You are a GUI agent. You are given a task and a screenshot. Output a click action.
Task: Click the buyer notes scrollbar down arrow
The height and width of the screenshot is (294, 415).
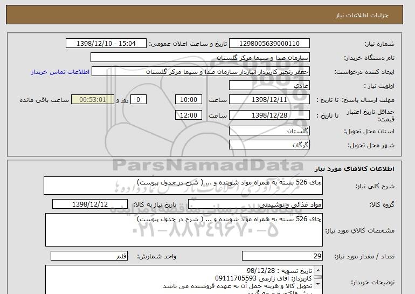318,284
